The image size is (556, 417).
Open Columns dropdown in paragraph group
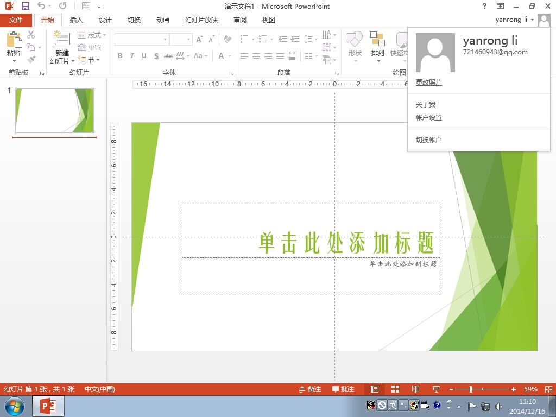coord(311,56)
